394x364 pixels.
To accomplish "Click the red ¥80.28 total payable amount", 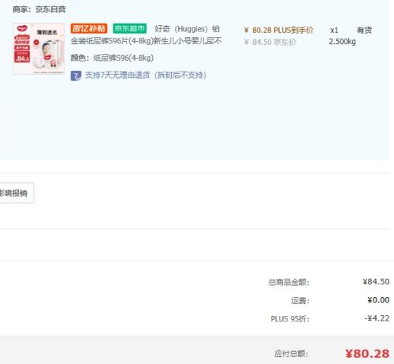I will point(367,354).
